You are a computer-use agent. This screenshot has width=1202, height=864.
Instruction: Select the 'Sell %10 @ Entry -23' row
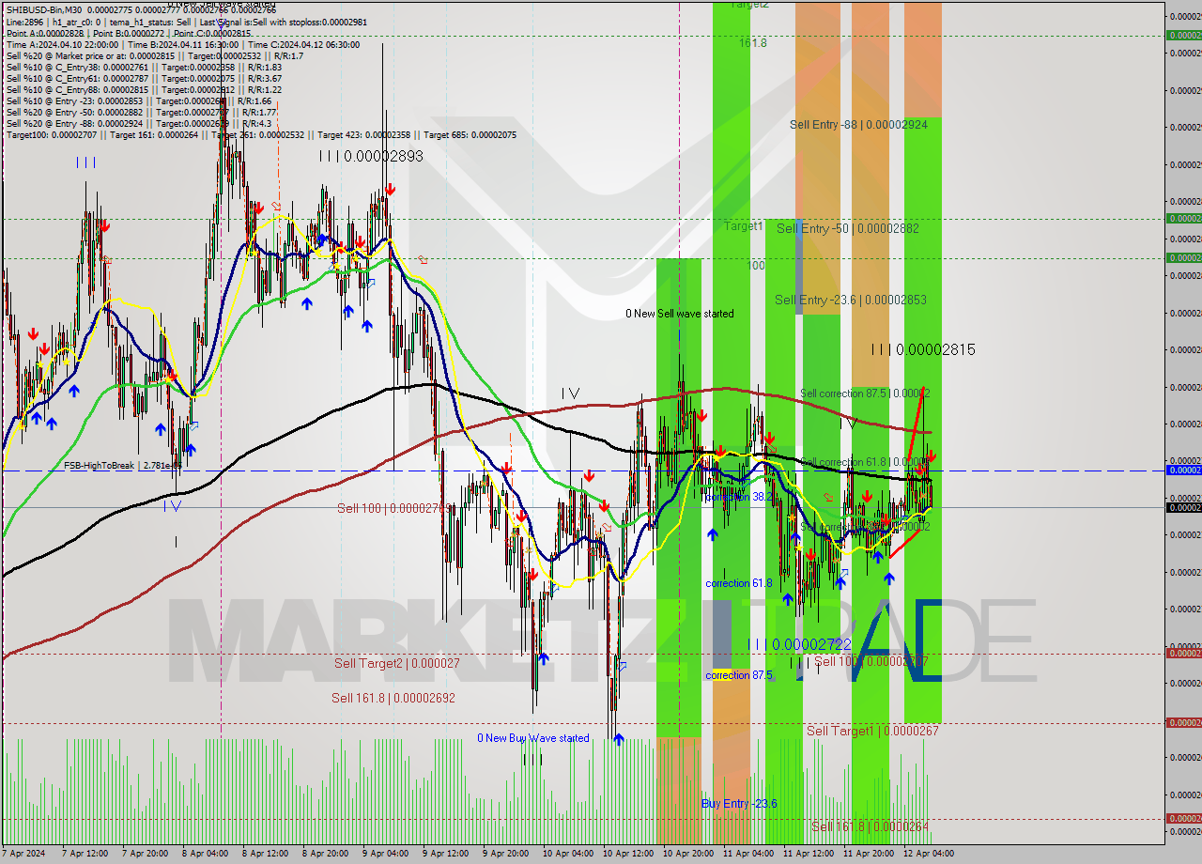[139, 100]
